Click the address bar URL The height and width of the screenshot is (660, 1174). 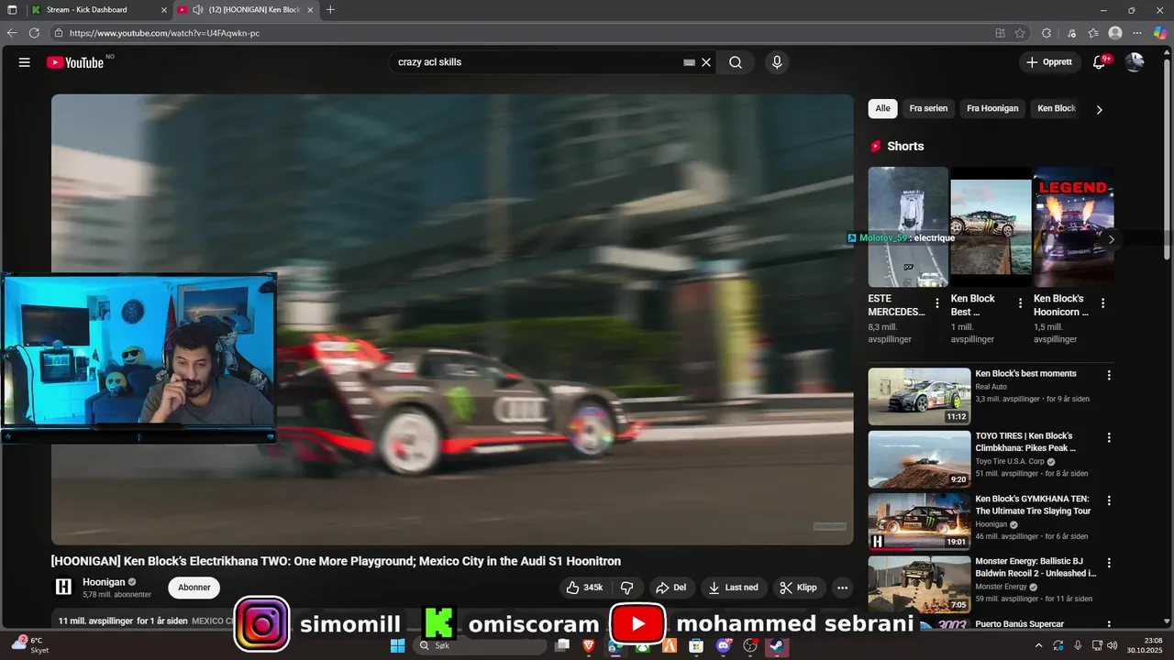click(165, 33)
